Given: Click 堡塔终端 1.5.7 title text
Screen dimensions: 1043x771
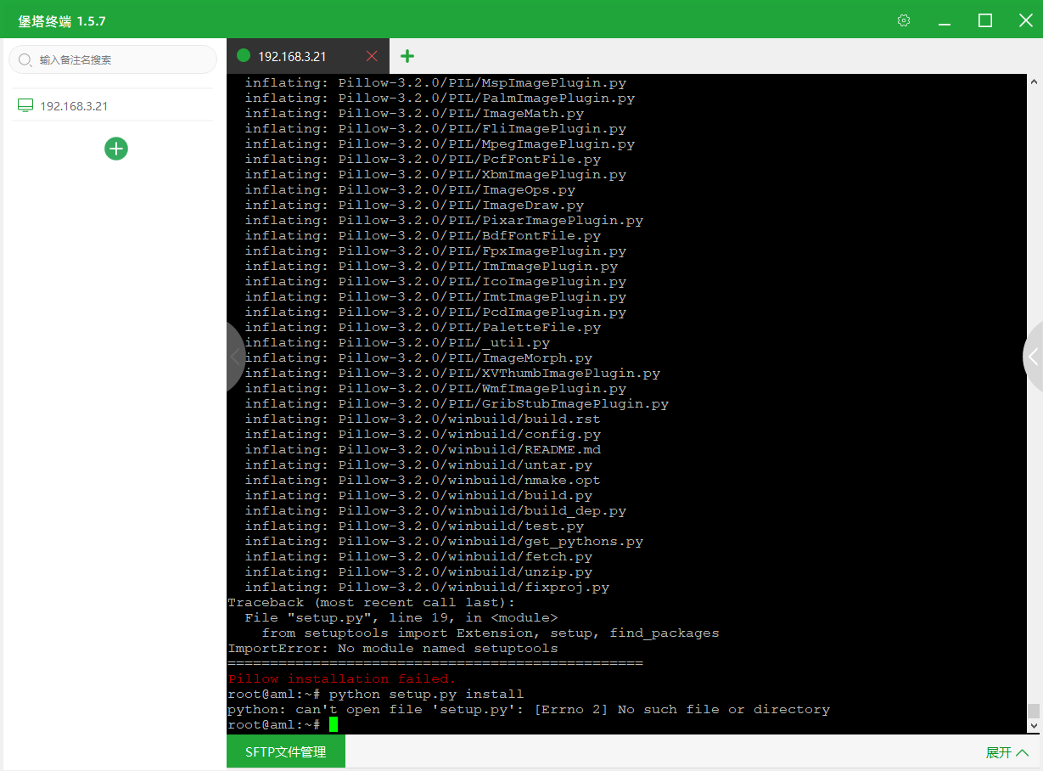Looking at the screenshot, I should pyautogui.click(x=62, y=20).
